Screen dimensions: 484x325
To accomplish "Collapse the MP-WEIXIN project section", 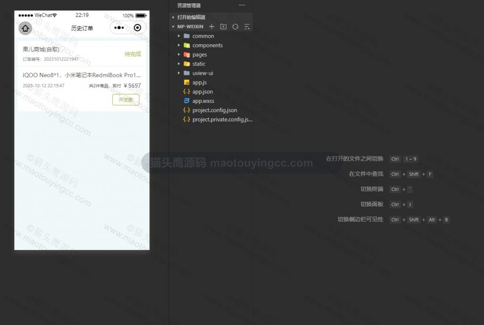I will pos(173,26).
